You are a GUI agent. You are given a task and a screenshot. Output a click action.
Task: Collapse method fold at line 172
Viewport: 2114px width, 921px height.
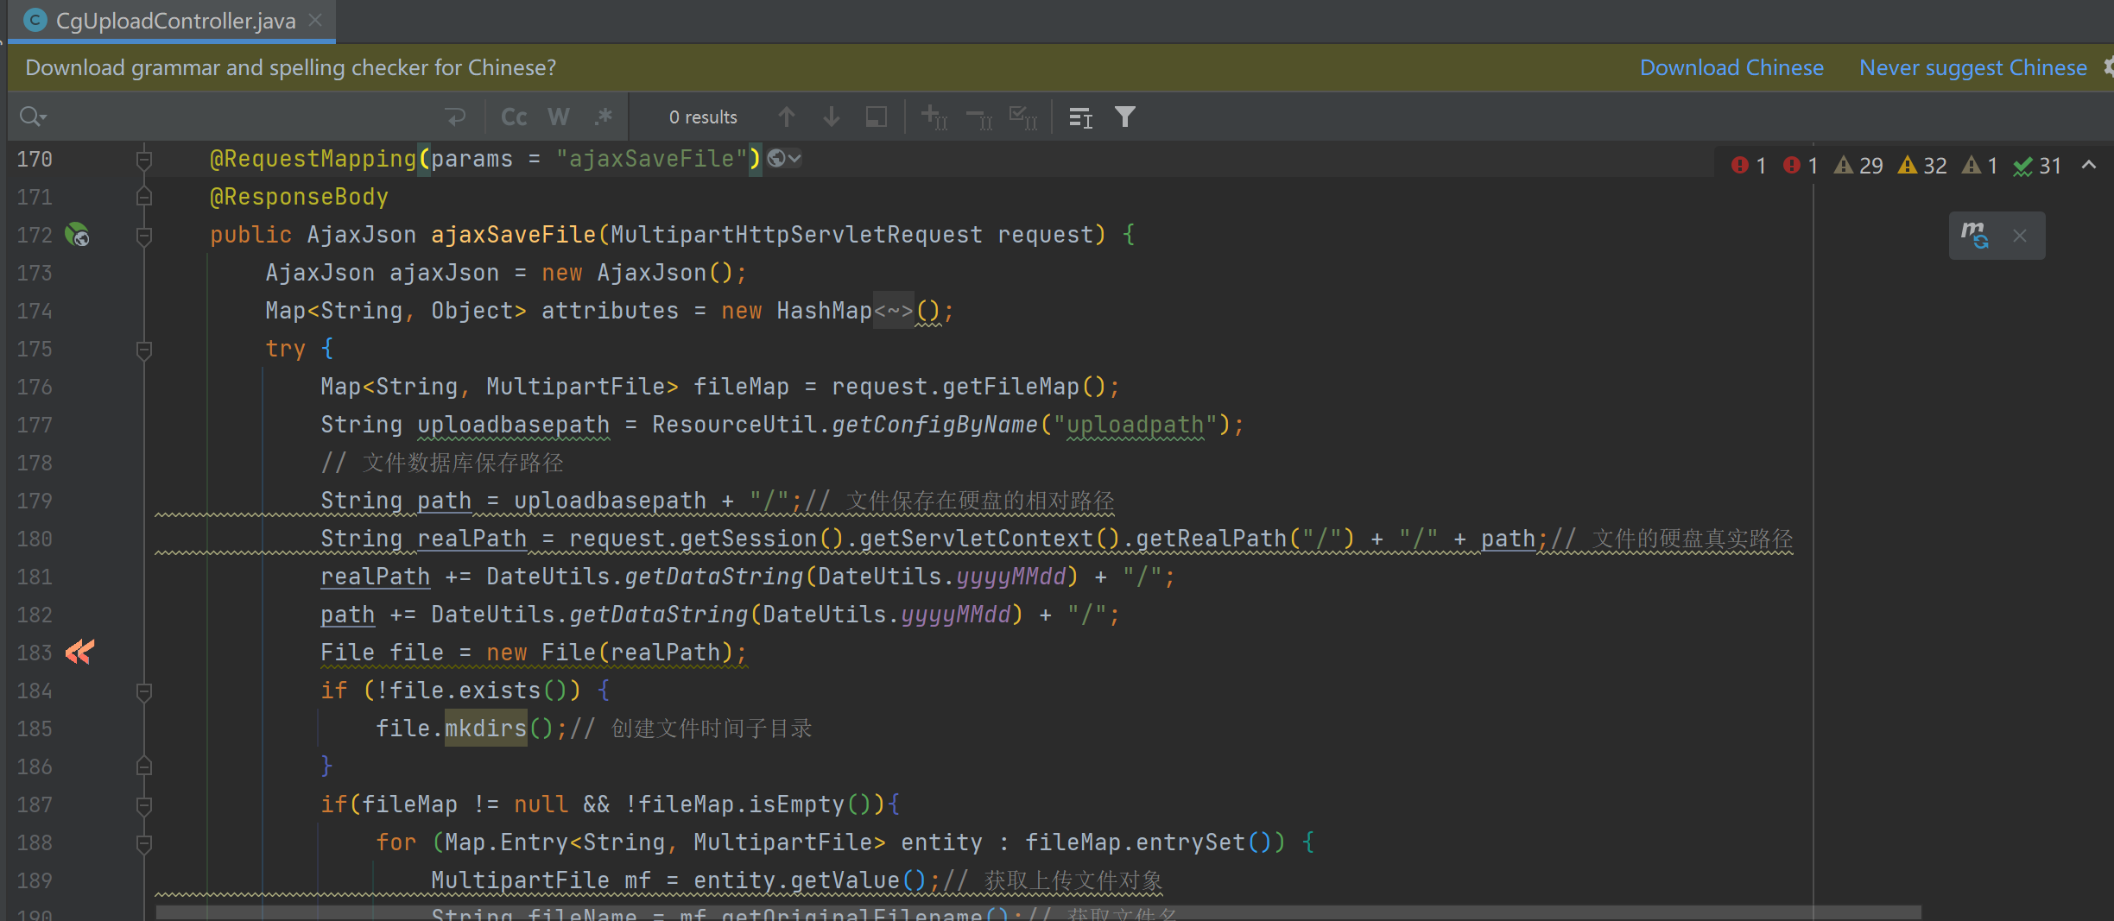(x=144, y=236)
